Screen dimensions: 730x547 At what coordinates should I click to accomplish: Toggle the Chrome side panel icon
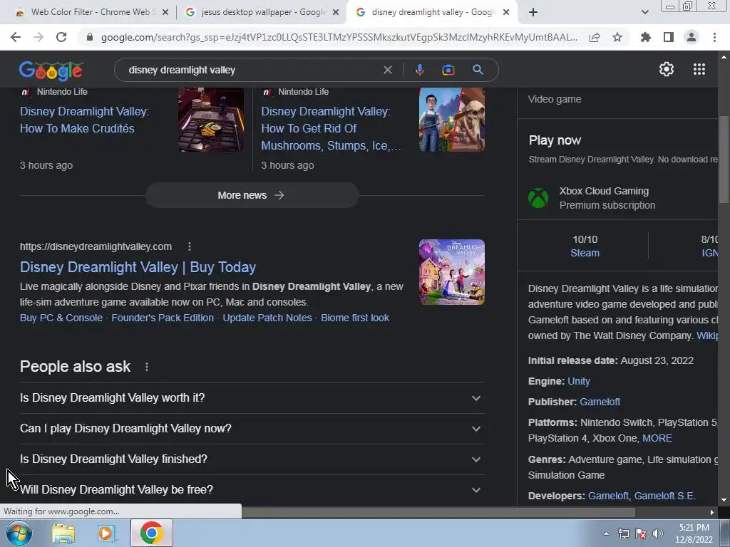tap(669, 37)
